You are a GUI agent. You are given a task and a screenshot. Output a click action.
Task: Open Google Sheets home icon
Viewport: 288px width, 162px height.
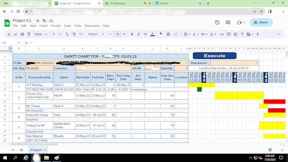click(x=7, y=23)
